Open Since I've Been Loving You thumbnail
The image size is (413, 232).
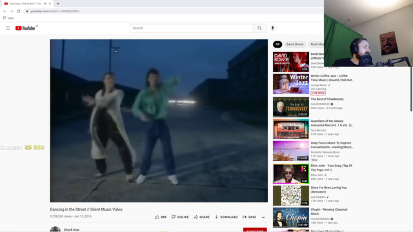point(291,195)
